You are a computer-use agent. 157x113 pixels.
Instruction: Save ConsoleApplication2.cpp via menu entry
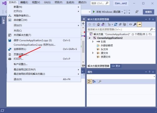(44, 40)
